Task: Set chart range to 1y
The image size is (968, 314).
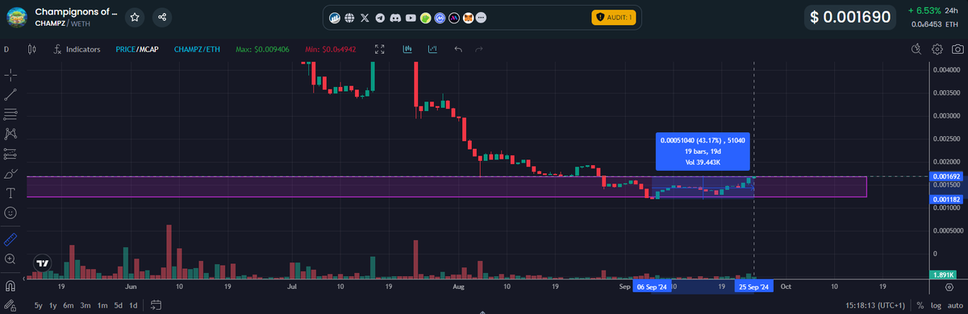Action: coord(53,305)
